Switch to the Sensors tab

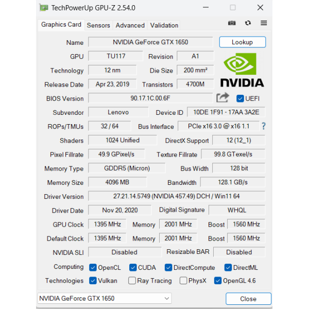point(98,25)
